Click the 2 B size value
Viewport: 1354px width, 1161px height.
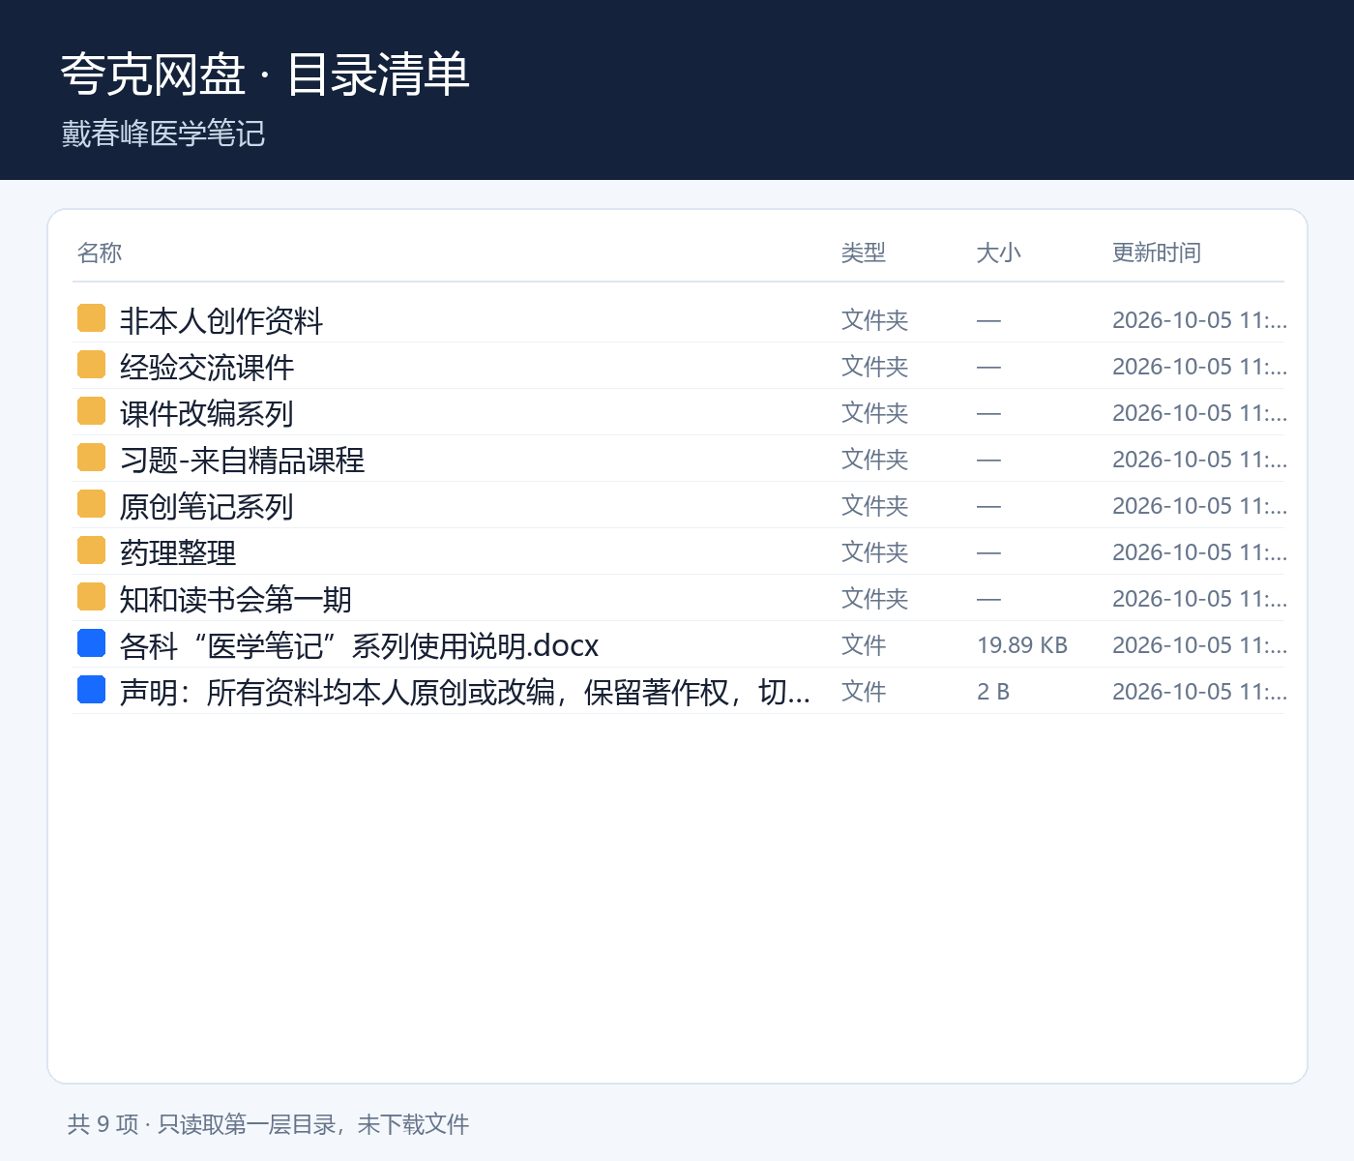(x=993, y=692)
